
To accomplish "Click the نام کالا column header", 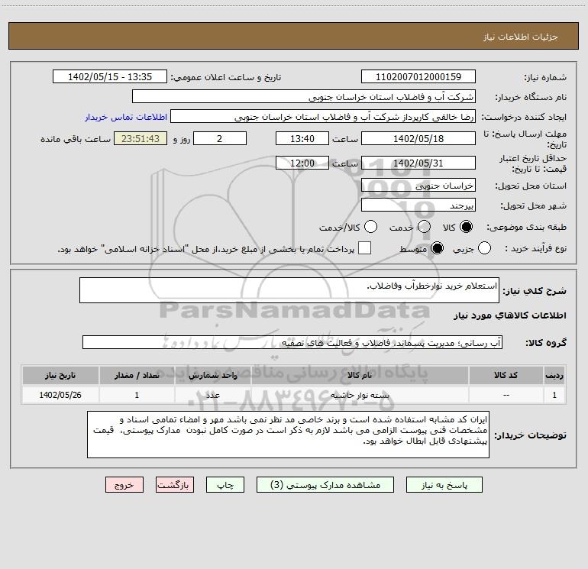I will click(360, 375).
